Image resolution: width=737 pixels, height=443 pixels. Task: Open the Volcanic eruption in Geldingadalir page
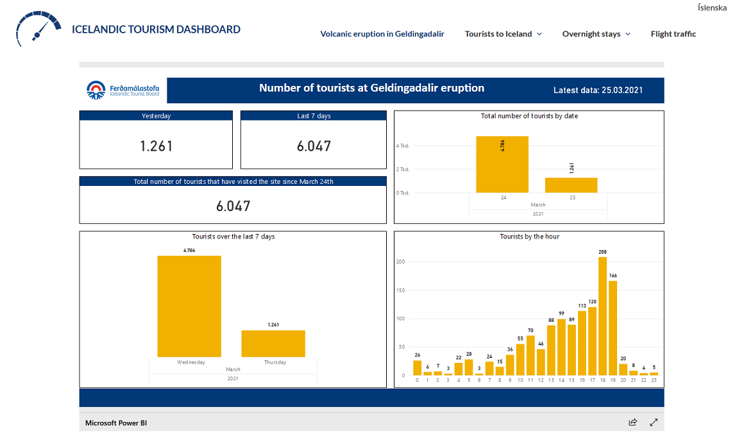click(382, 34)
